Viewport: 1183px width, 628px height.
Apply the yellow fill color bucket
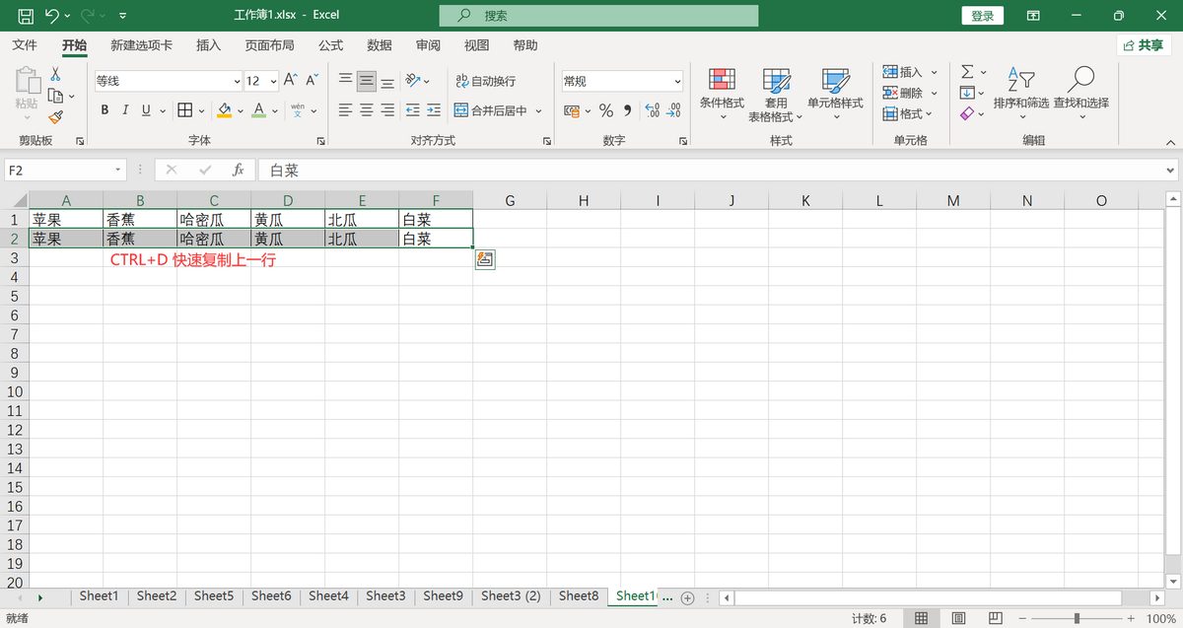pyautogui.click(x=225, y=110)
